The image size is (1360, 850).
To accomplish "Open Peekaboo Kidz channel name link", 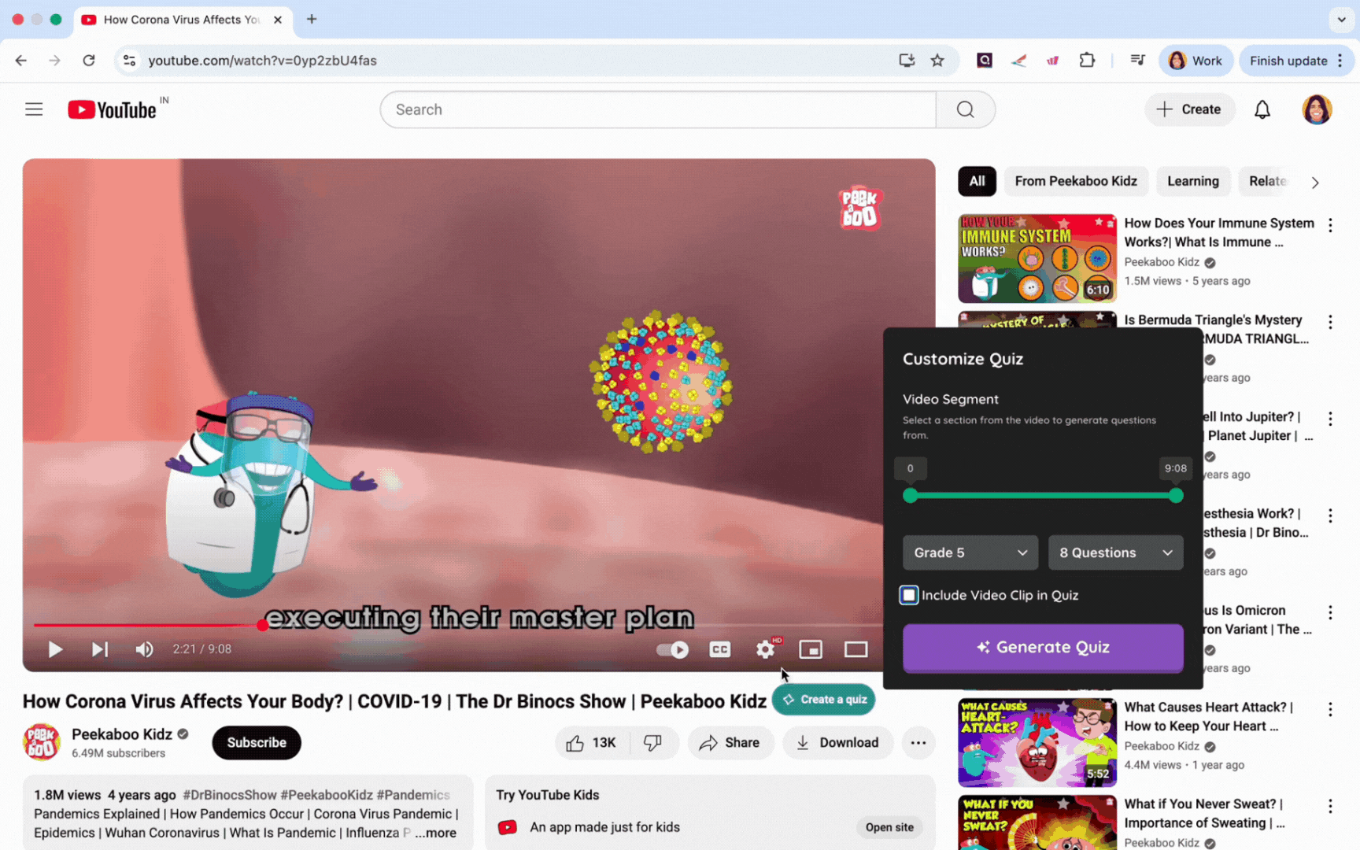I will [122, 734].
